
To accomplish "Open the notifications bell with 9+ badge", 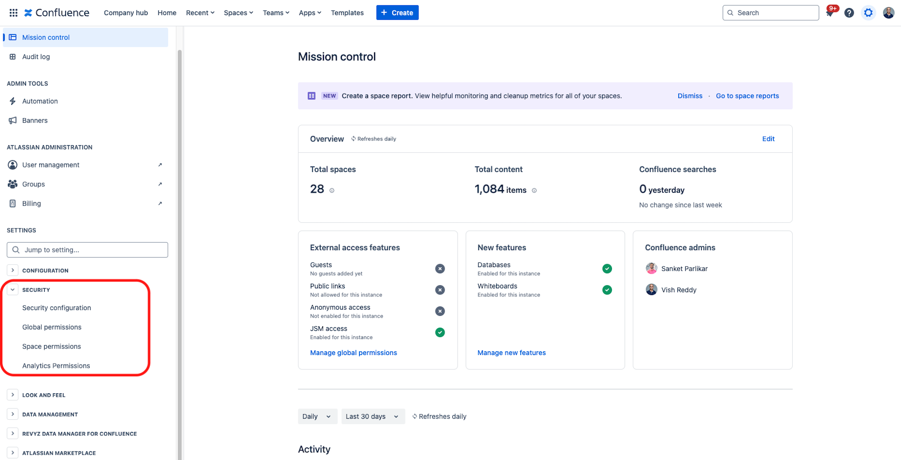I will tap(829, 13).
